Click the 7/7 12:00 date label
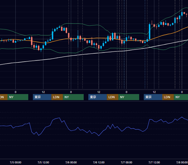 [x=154, y=162]
